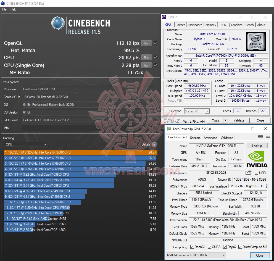Click the Cinebench Info input field

tap(89, 128)
